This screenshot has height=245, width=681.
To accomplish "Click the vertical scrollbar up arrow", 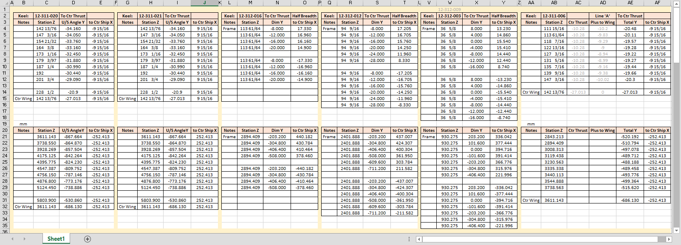I will point(677,3).
